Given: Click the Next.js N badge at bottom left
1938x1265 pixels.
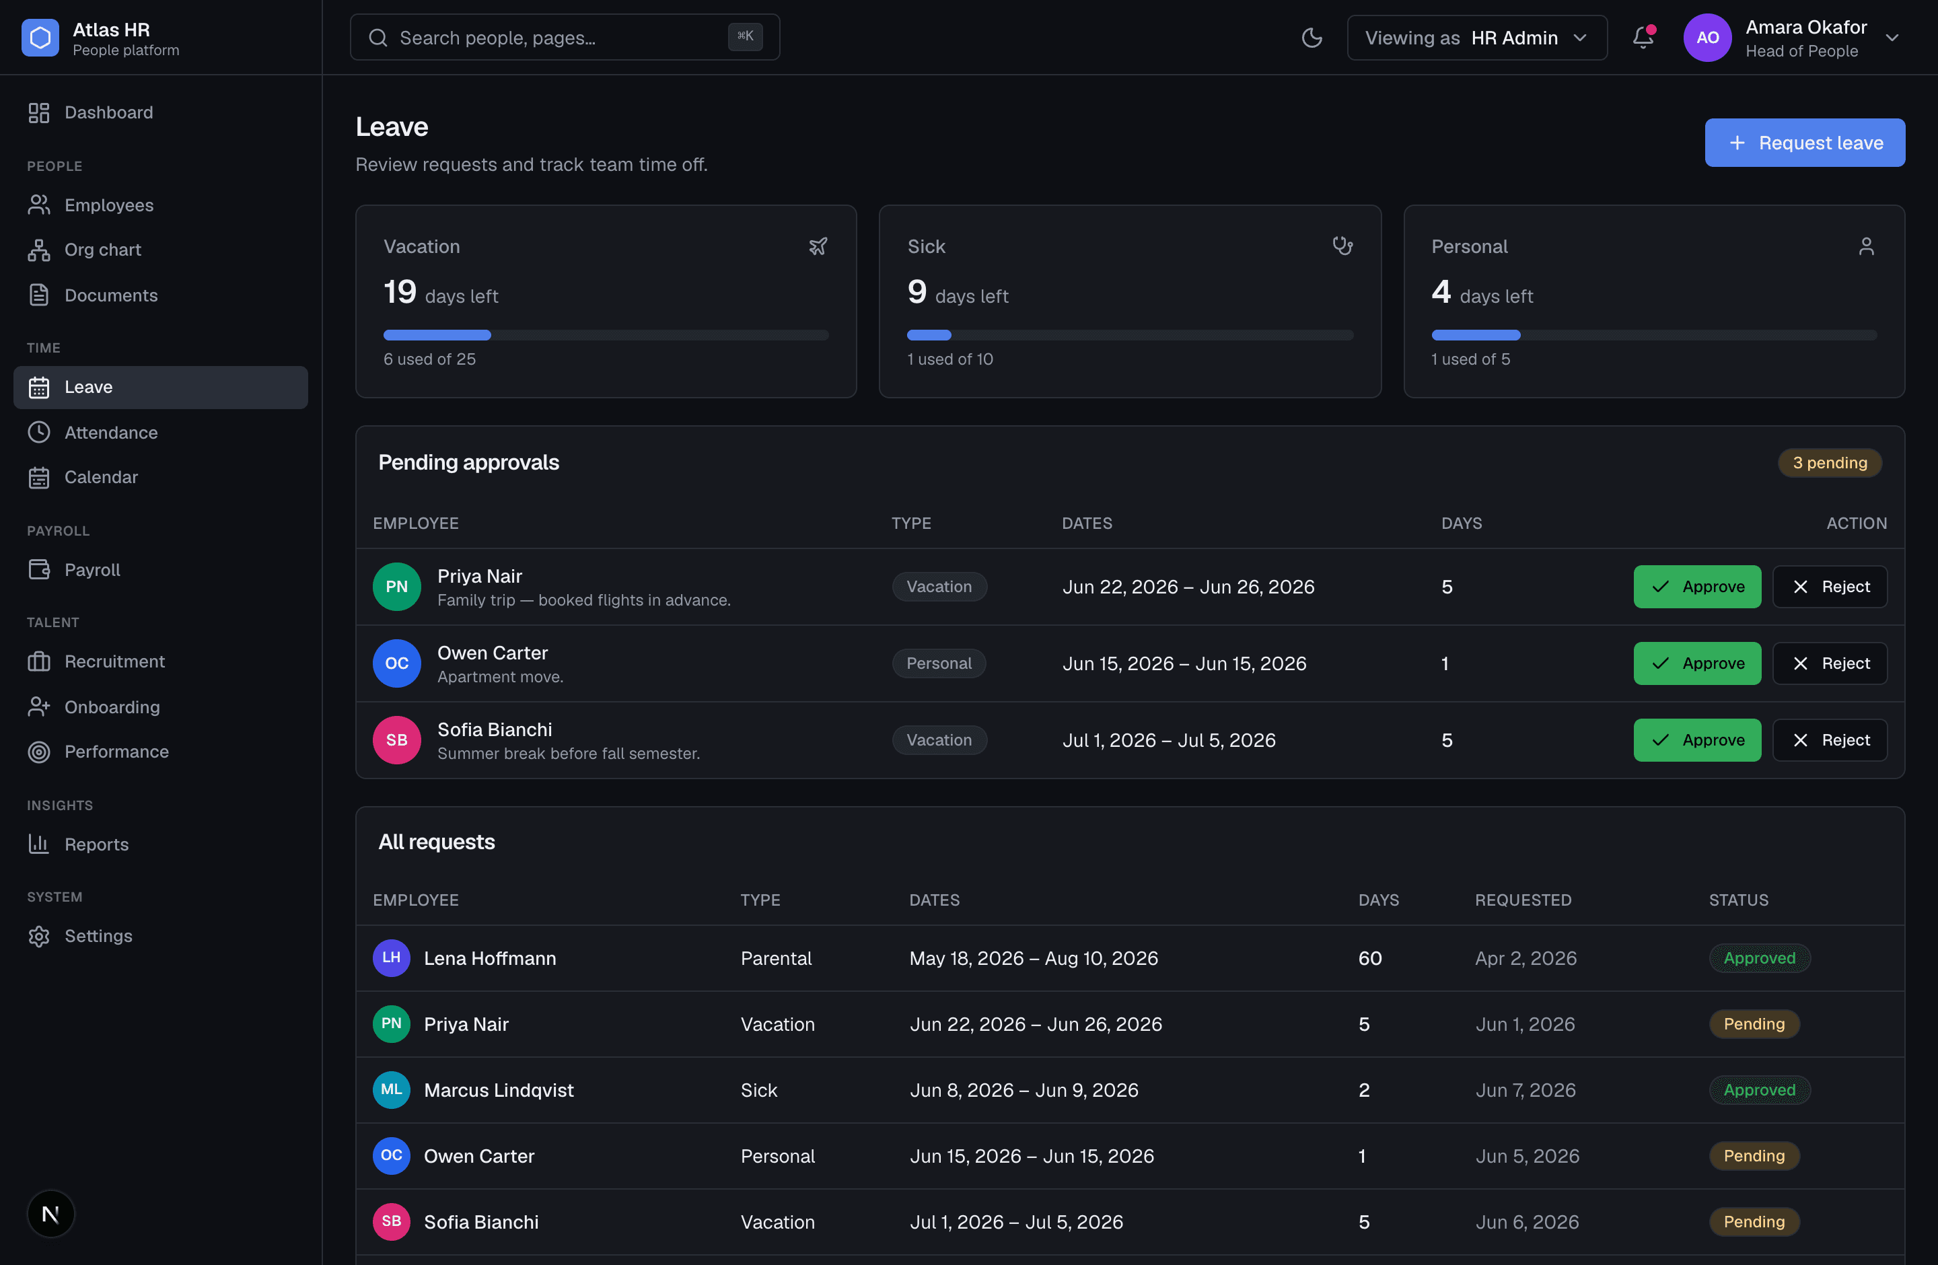Looking at the screenshot, I should click(50, 1214).
